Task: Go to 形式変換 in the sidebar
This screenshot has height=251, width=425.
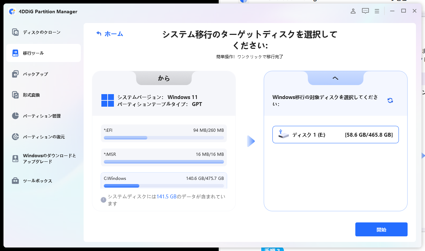Action: tap(44, 95)
